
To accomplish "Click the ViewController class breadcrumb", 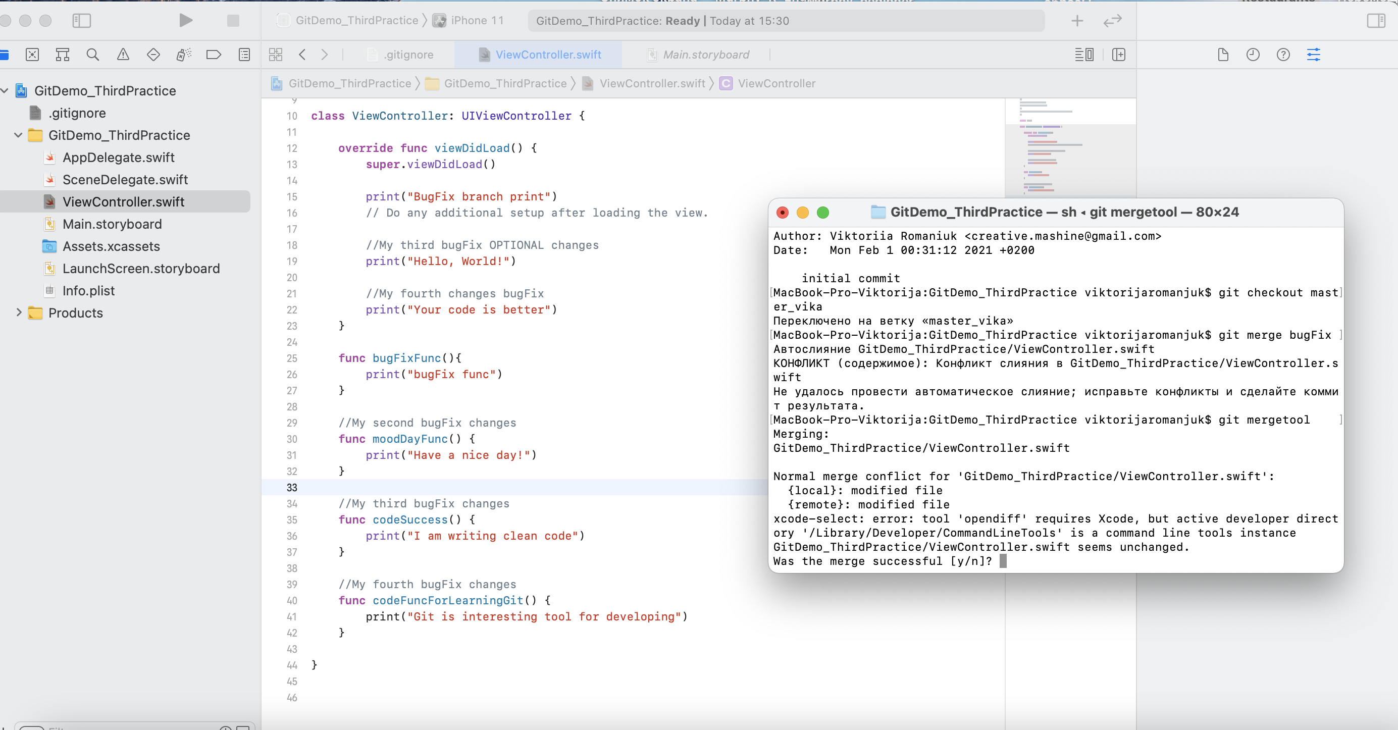I will [x=767, y=84].
